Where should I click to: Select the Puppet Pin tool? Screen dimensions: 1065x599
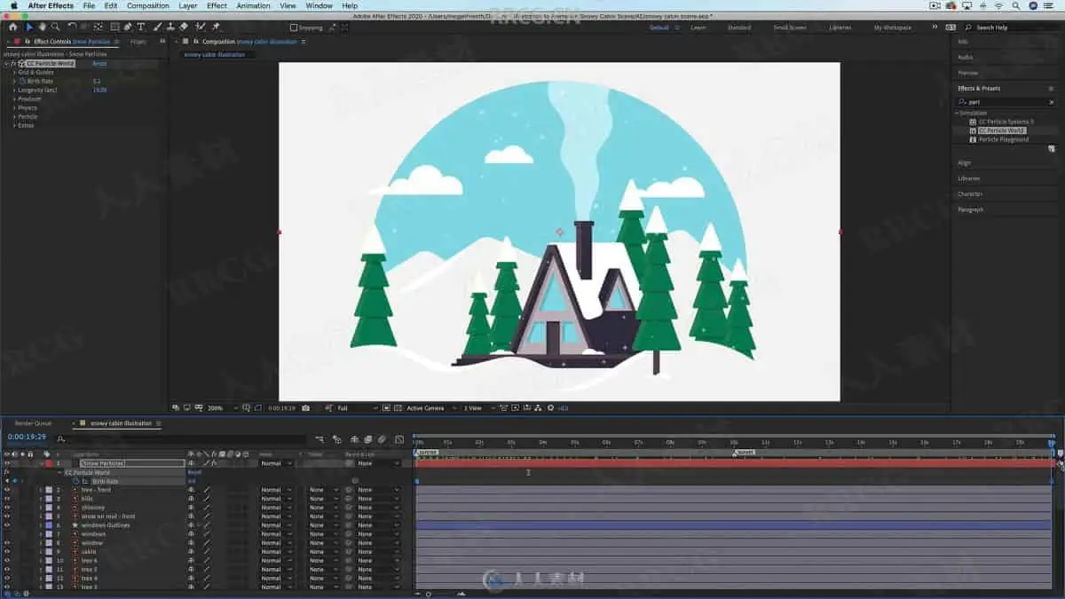click(216, 28)
